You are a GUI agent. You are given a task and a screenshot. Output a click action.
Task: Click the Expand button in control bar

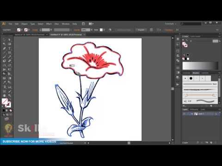click(x=141, y=30)
